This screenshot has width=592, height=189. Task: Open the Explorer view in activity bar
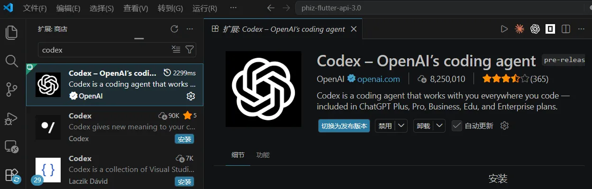point(12,32)
